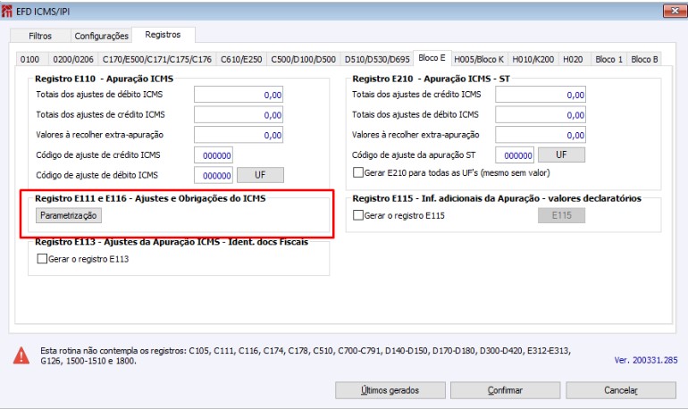Select the Bloco 1 sub-tab
This screenshot has height=409, width=688.
tap(609, 59)
